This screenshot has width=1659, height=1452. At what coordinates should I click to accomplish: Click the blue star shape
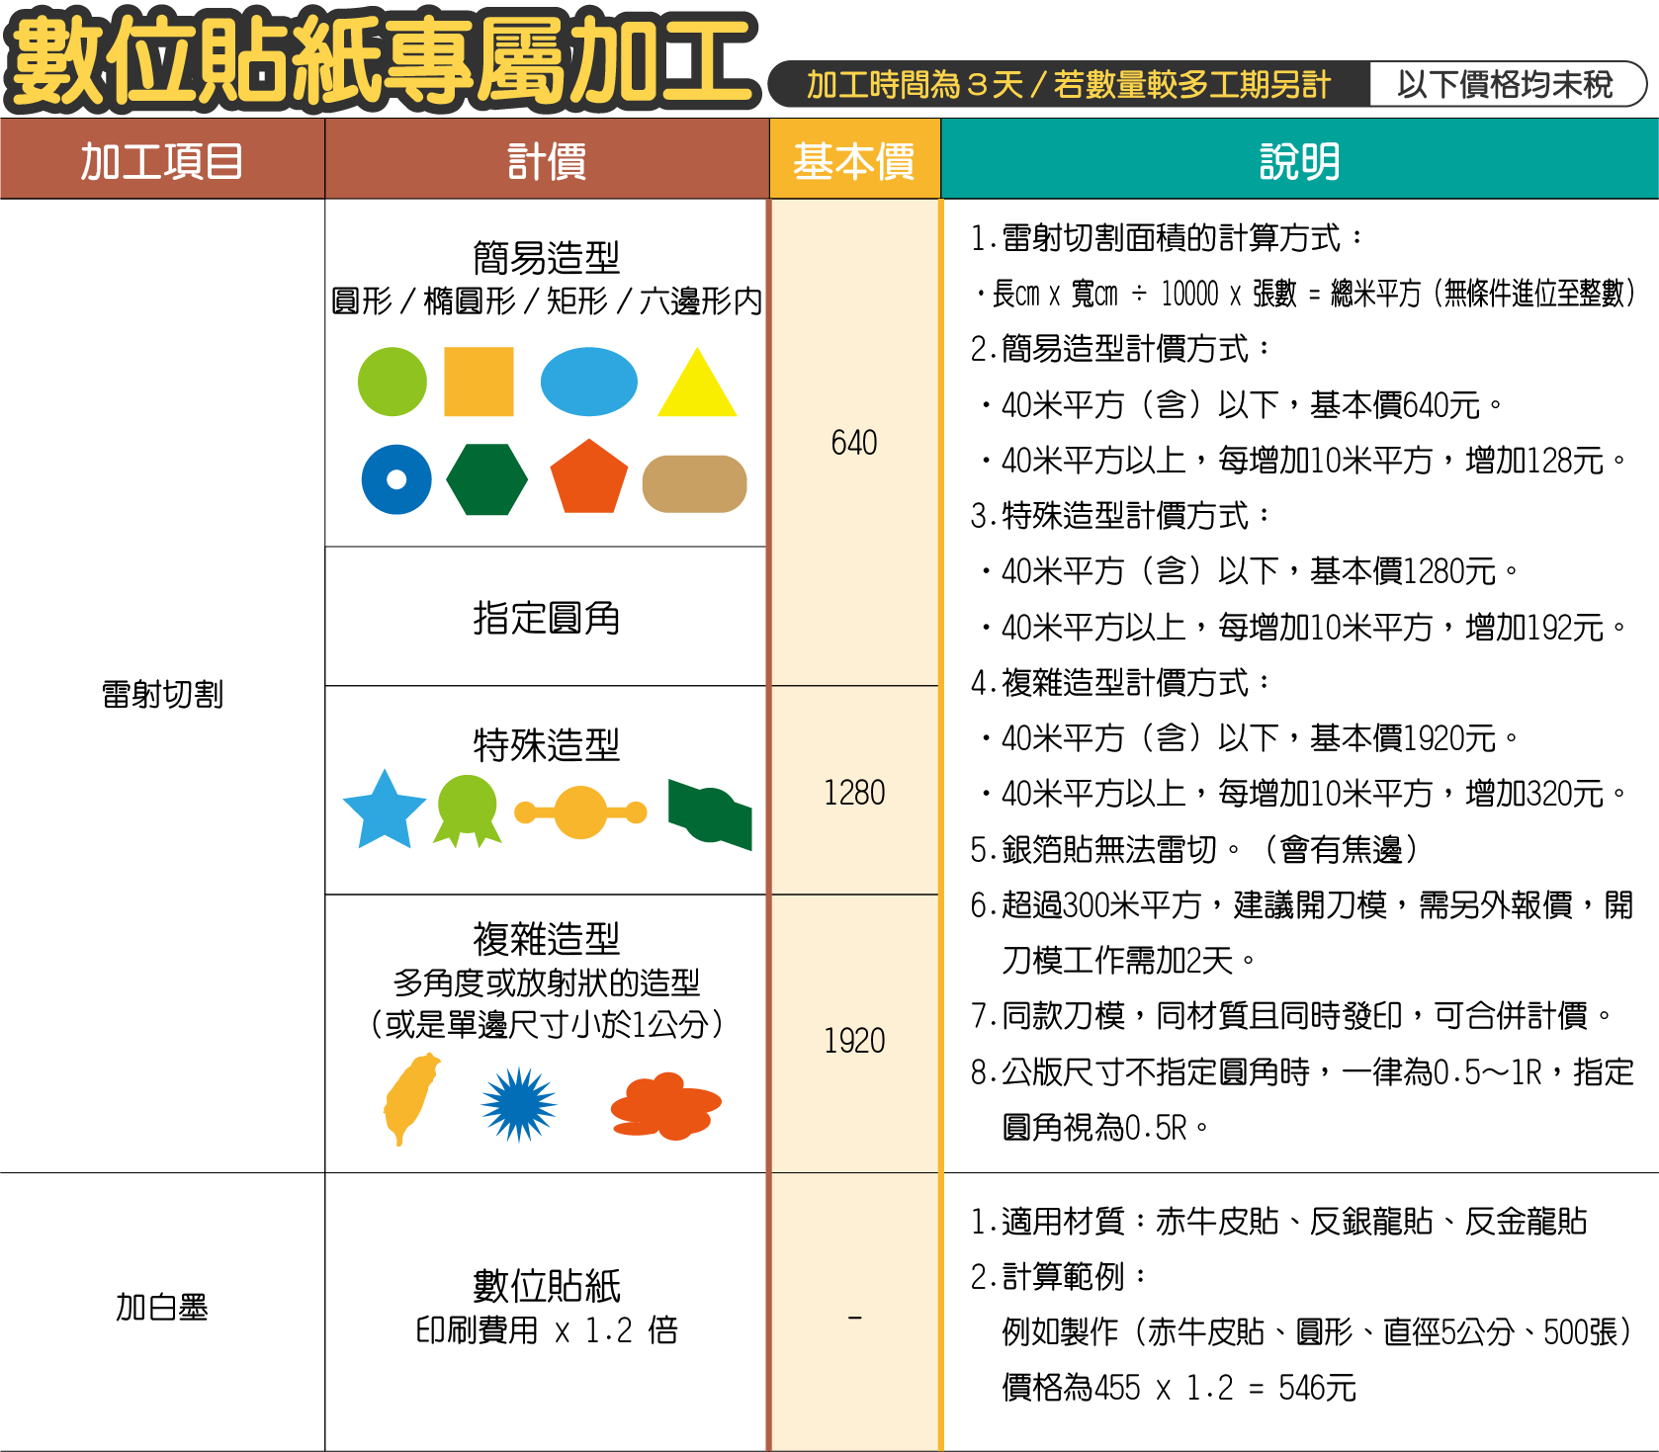384,811
